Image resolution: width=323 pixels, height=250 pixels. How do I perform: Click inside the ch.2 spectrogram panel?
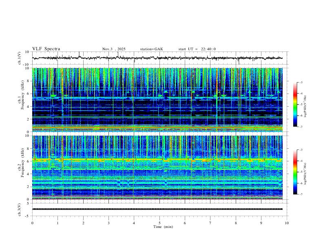click(157, 167)
